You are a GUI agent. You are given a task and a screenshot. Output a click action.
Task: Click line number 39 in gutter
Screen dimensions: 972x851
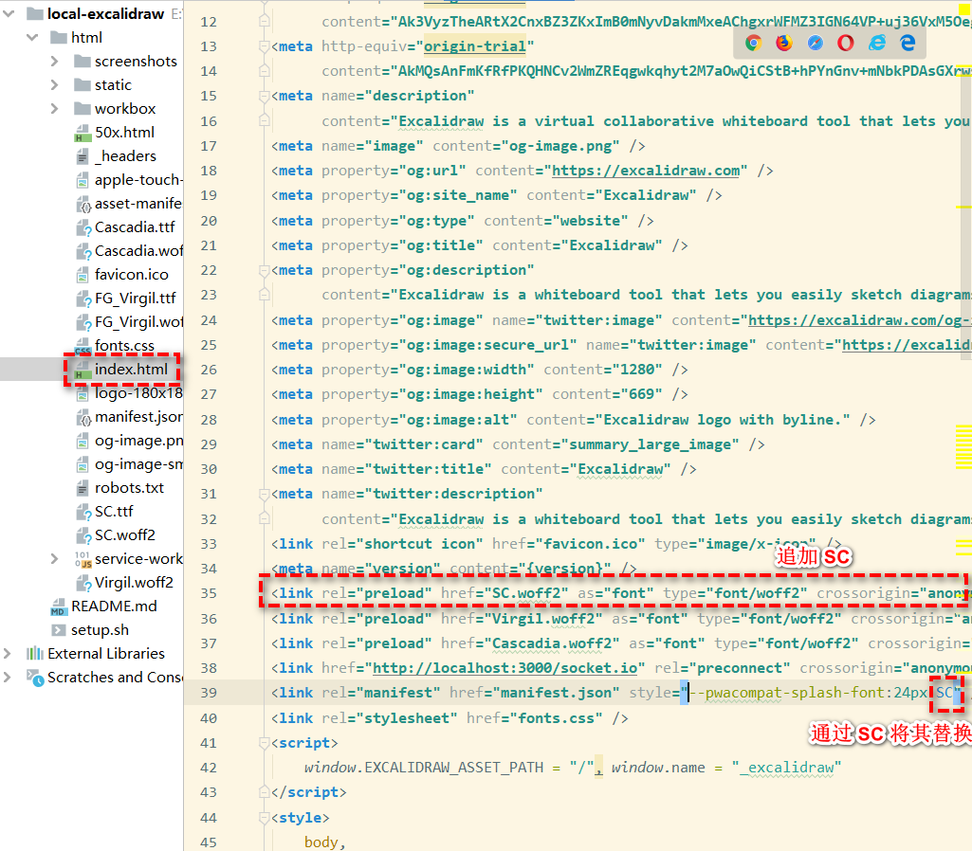coord(209,693)
